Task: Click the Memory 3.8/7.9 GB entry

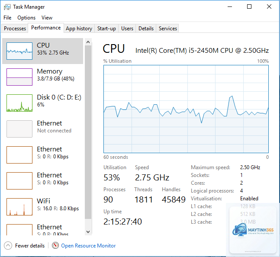Action: [x=43, y=77]
